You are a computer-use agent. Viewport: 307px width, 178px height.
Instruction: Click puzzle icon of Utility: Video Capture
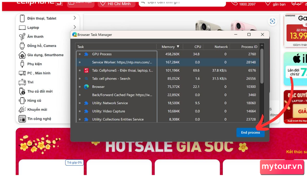[x=86, y=111]
